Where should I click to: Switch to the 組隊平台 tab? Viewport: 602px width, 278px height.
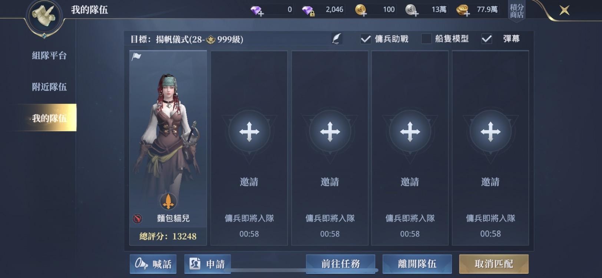pos(49,56)
